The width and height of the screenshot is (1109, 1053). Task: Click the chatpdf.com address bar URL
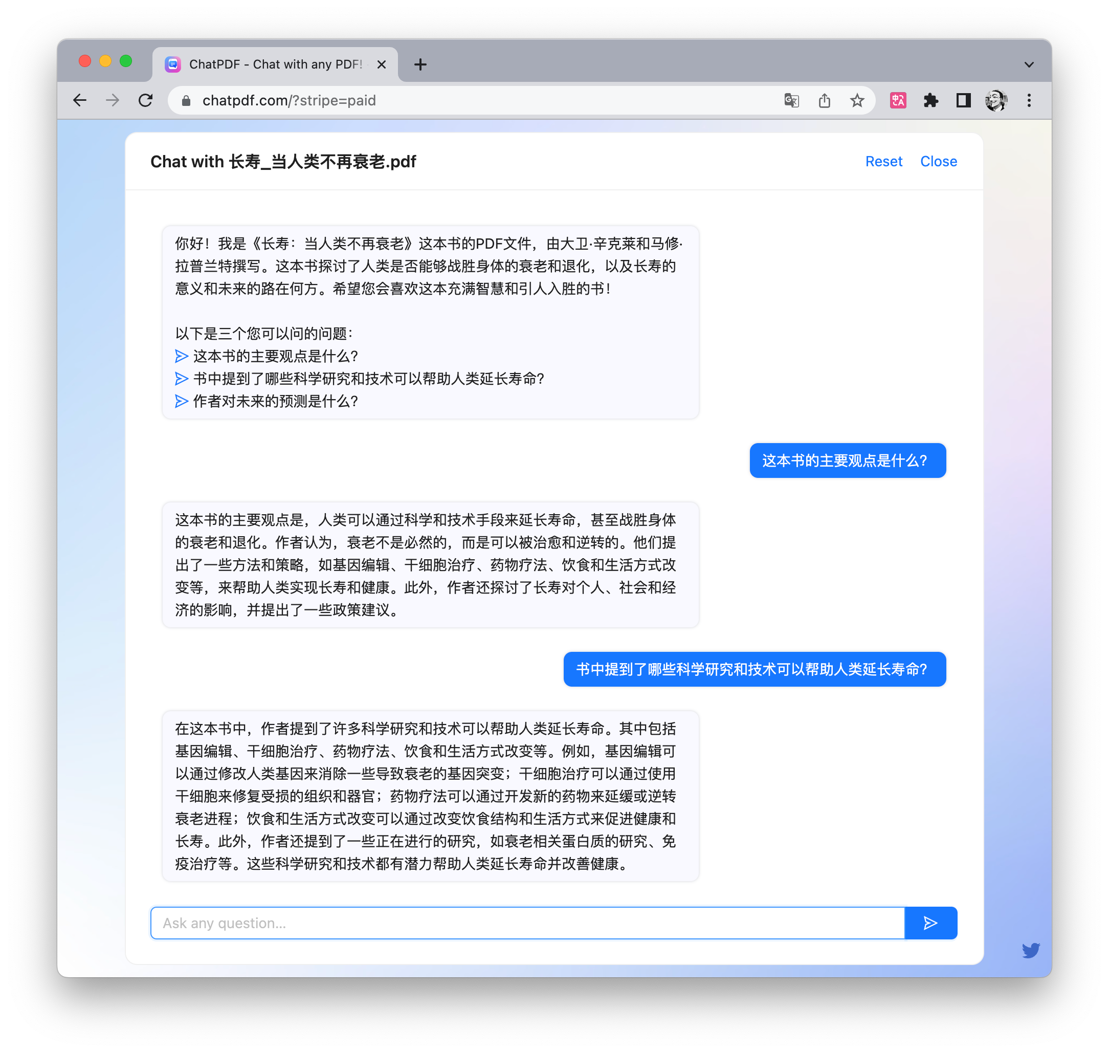pos(289,100)
